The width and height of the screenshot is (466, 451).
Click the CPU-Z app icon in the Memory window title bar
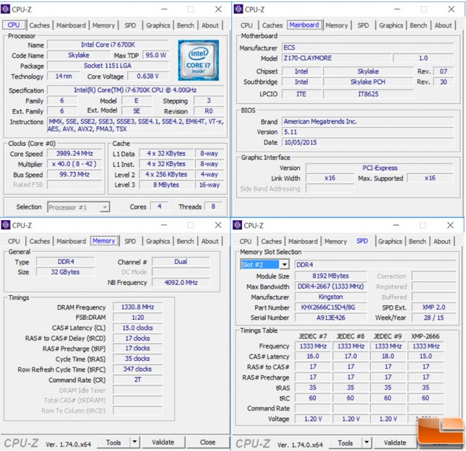coord(5,225)
